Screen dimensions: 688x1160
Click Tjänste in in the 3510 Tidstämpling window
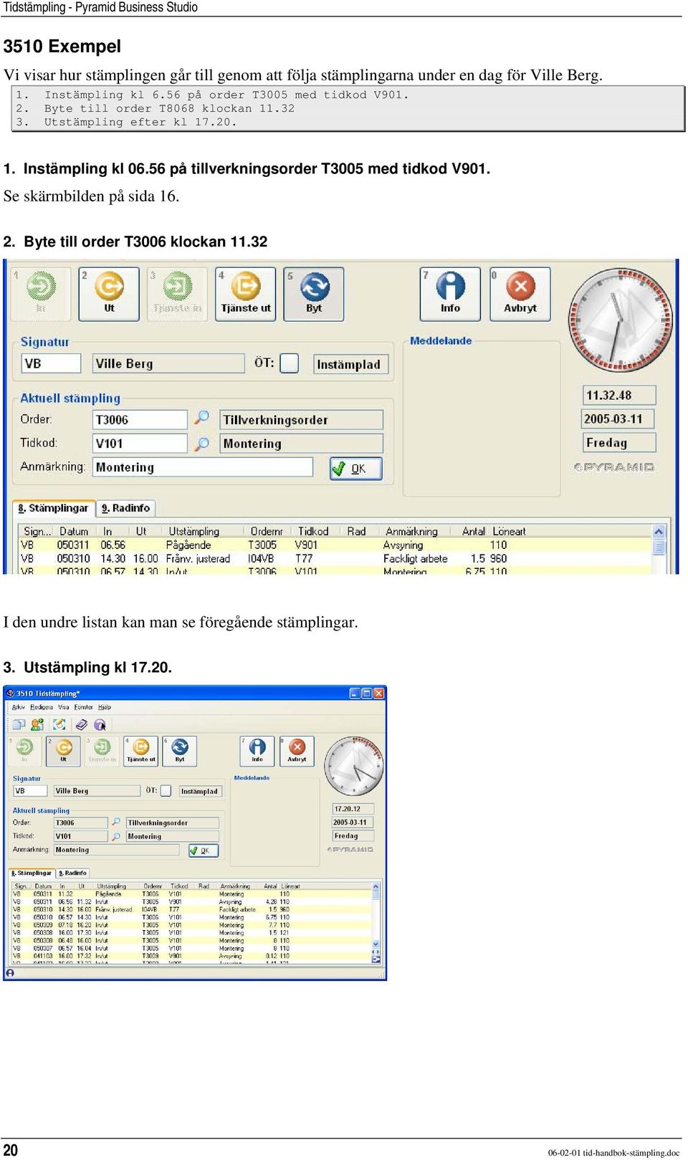tap(102, 751)
